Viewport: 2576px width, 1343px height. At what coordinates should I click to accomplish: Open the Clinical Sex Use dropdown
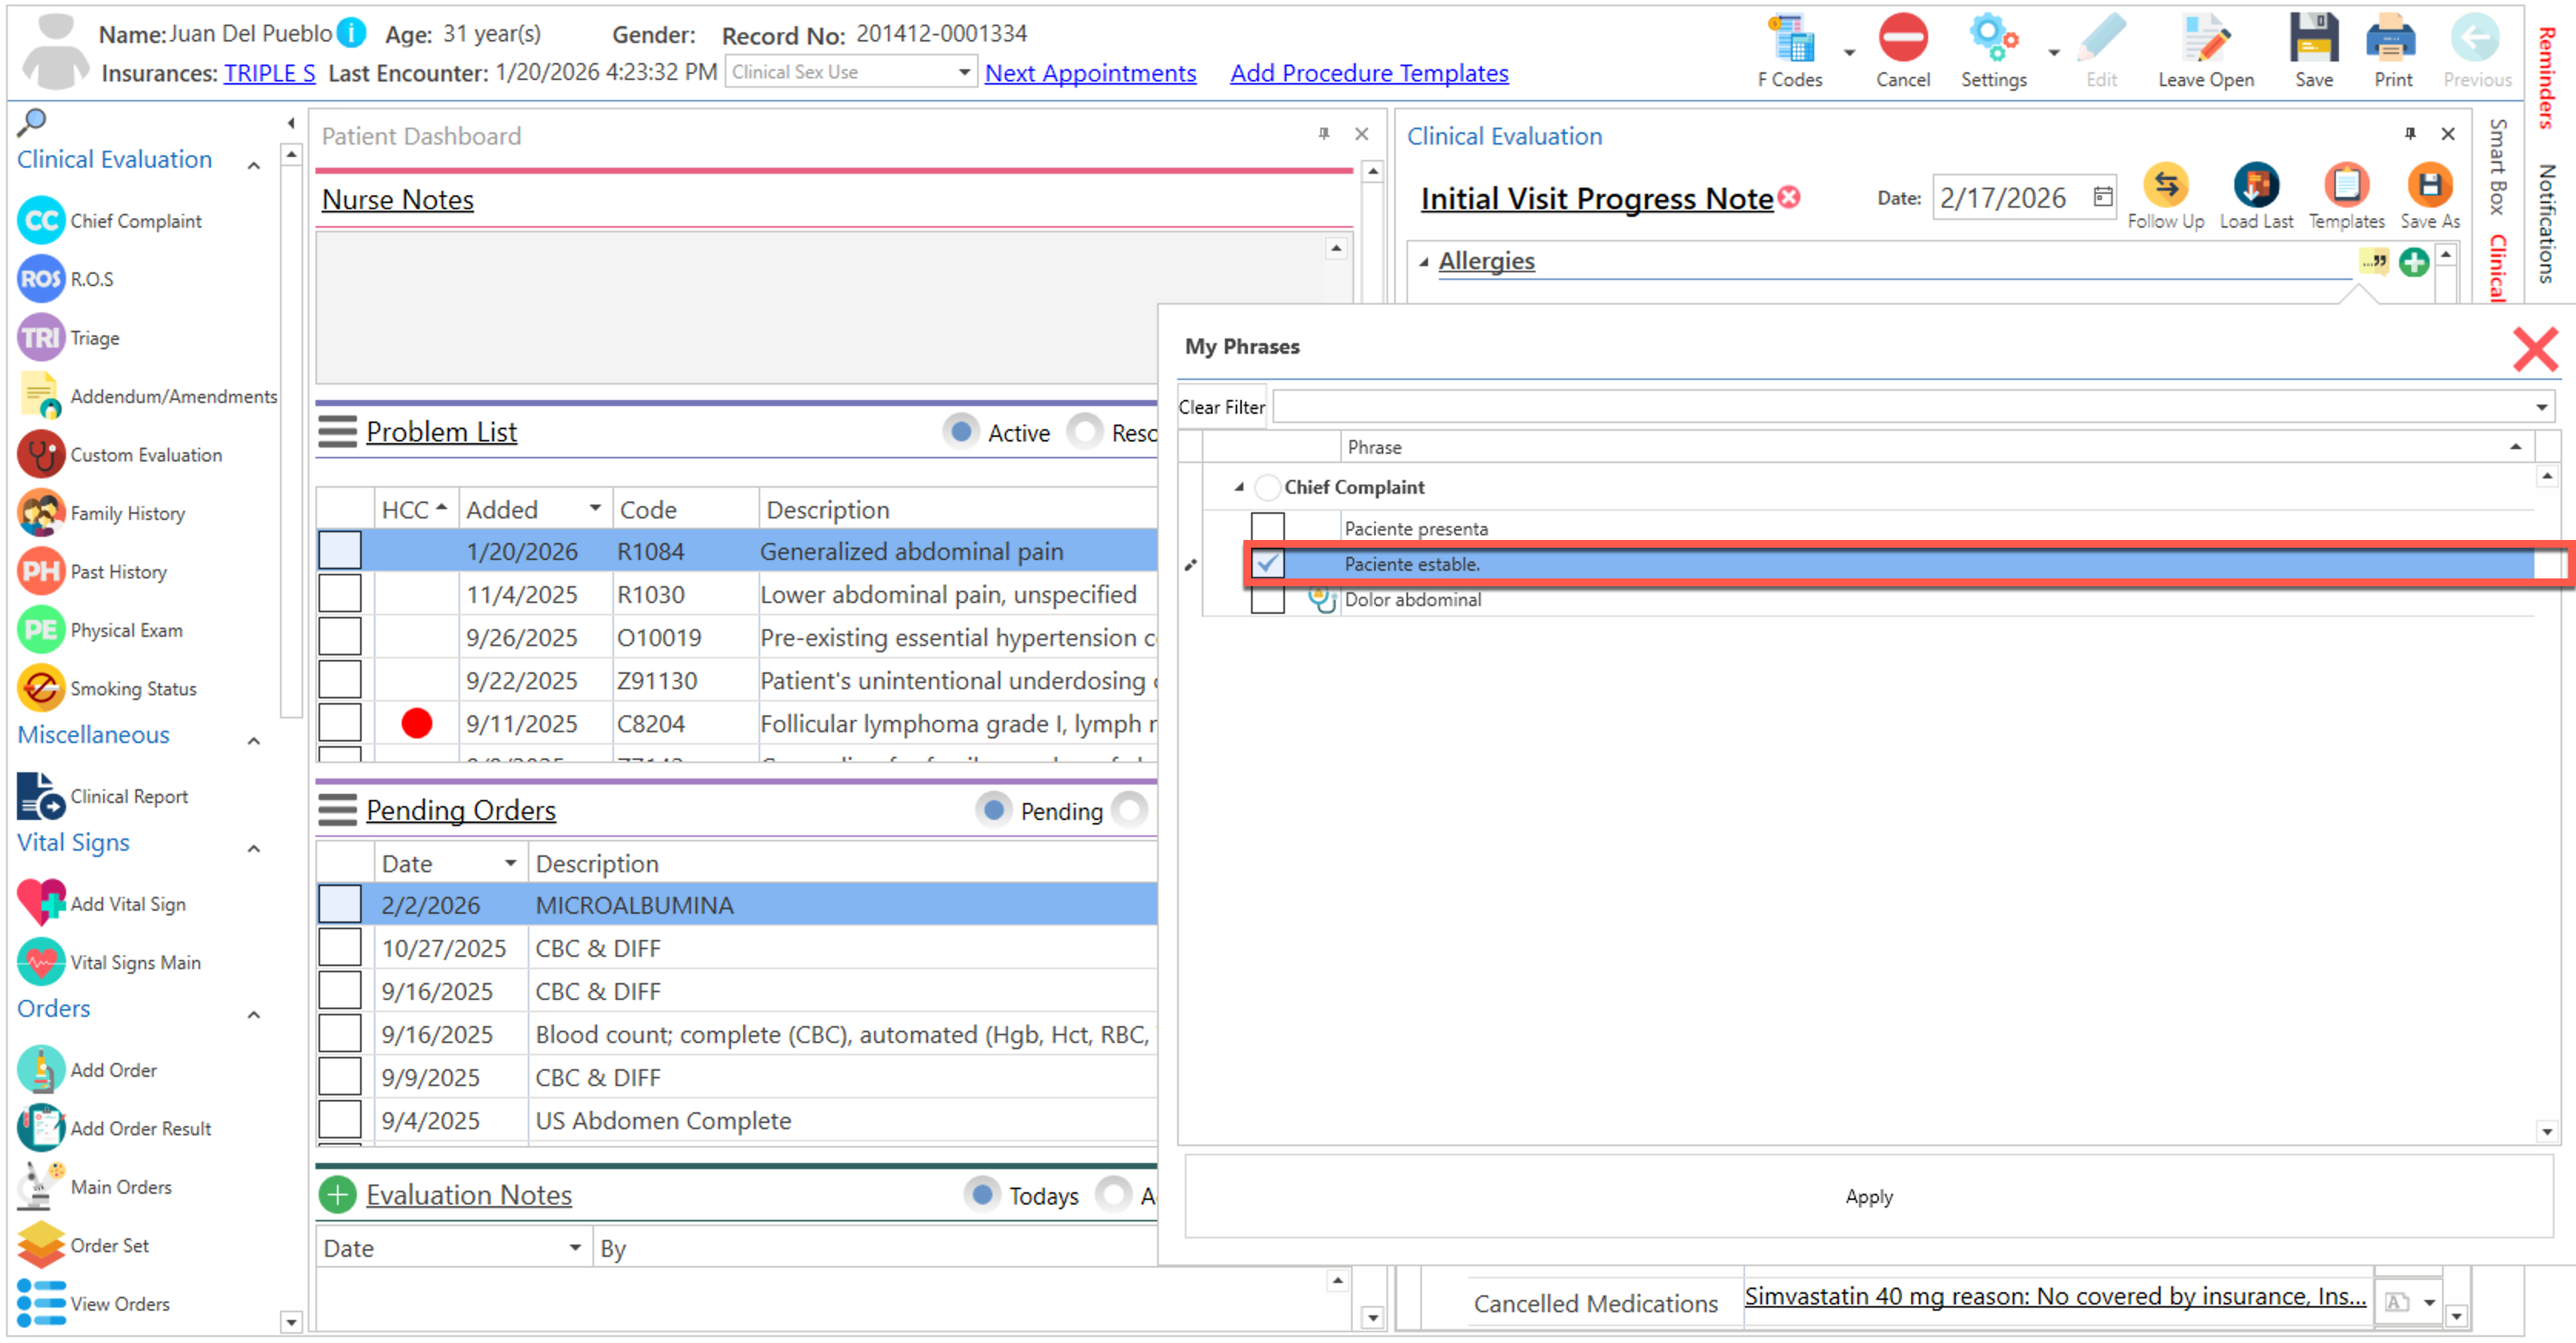click(x=963, y=72)
